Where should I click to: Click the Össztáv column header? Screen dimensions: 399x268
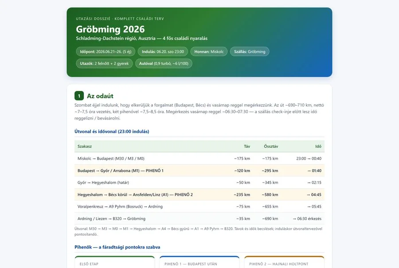click(x=271, y=146)
